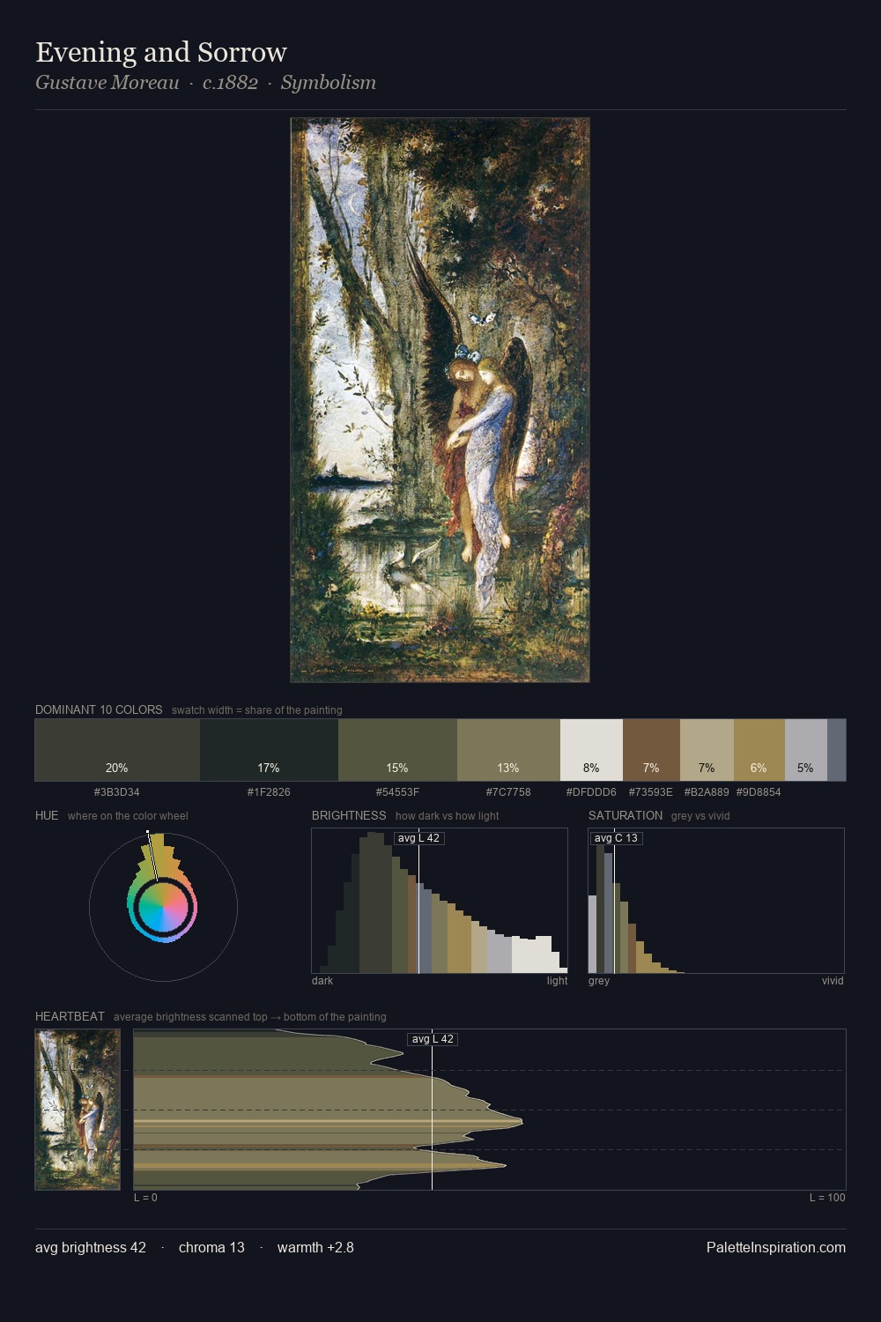Screen dimensions: 881x1322
Task: Click the "light" axis label
Action: [557, 981]
